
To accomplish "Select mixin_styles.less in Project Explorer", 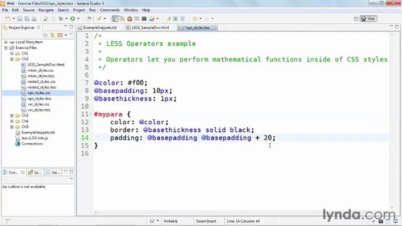I will tap(41, 76).
